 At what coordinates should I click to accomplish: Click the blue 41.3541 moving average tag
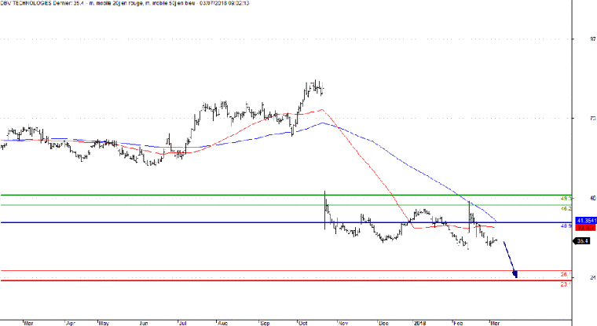coord(586,221)
